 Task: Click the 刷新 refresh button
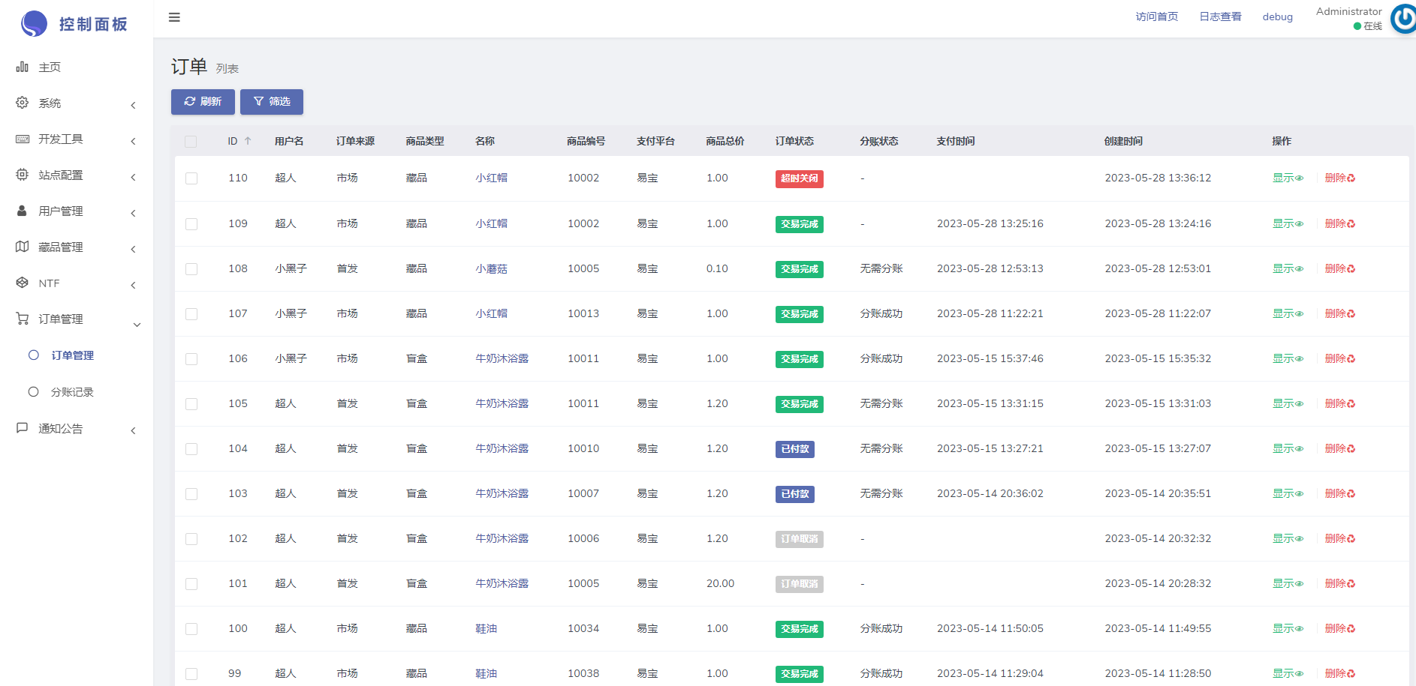tap(203, 102)
